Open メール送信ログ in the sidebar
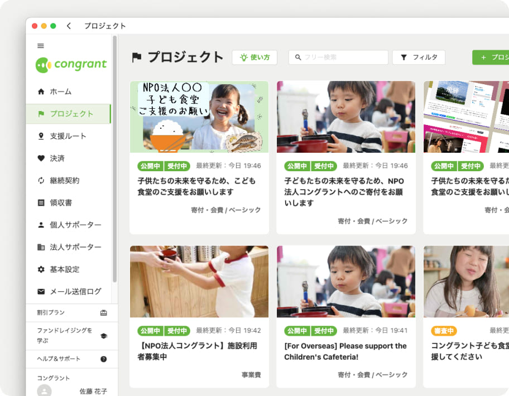Screen dimensions: 509x396 click(x=68, y=292)
